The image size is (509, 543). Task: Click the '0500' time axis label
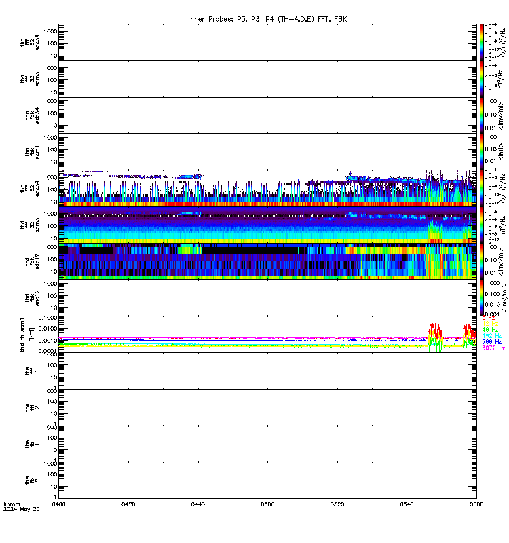point(267,504)
